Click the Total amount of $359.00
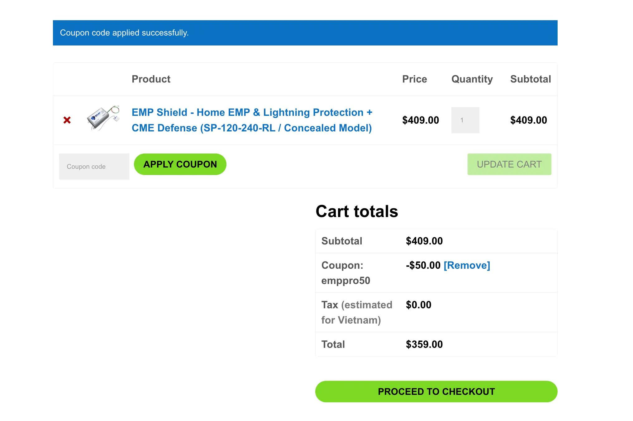This screenshot has width=633, height=421. pos(424,344)
